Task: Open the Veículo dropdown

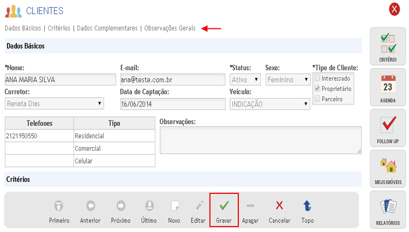Action: pyautogui.click(x=269, y=103)
